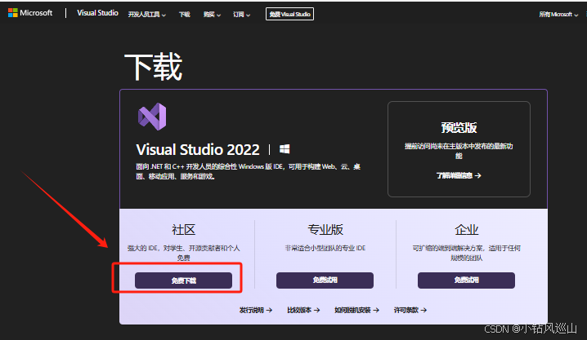This screenshot has width=587, height=340.
Task: Expand the 购买 dropdown menu
Action: [x=212, y=15]
